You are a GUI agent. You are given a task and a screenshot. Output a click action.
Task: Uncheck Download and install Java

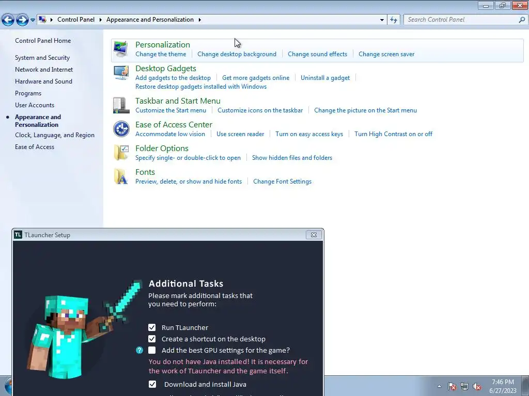click(152, 384)
